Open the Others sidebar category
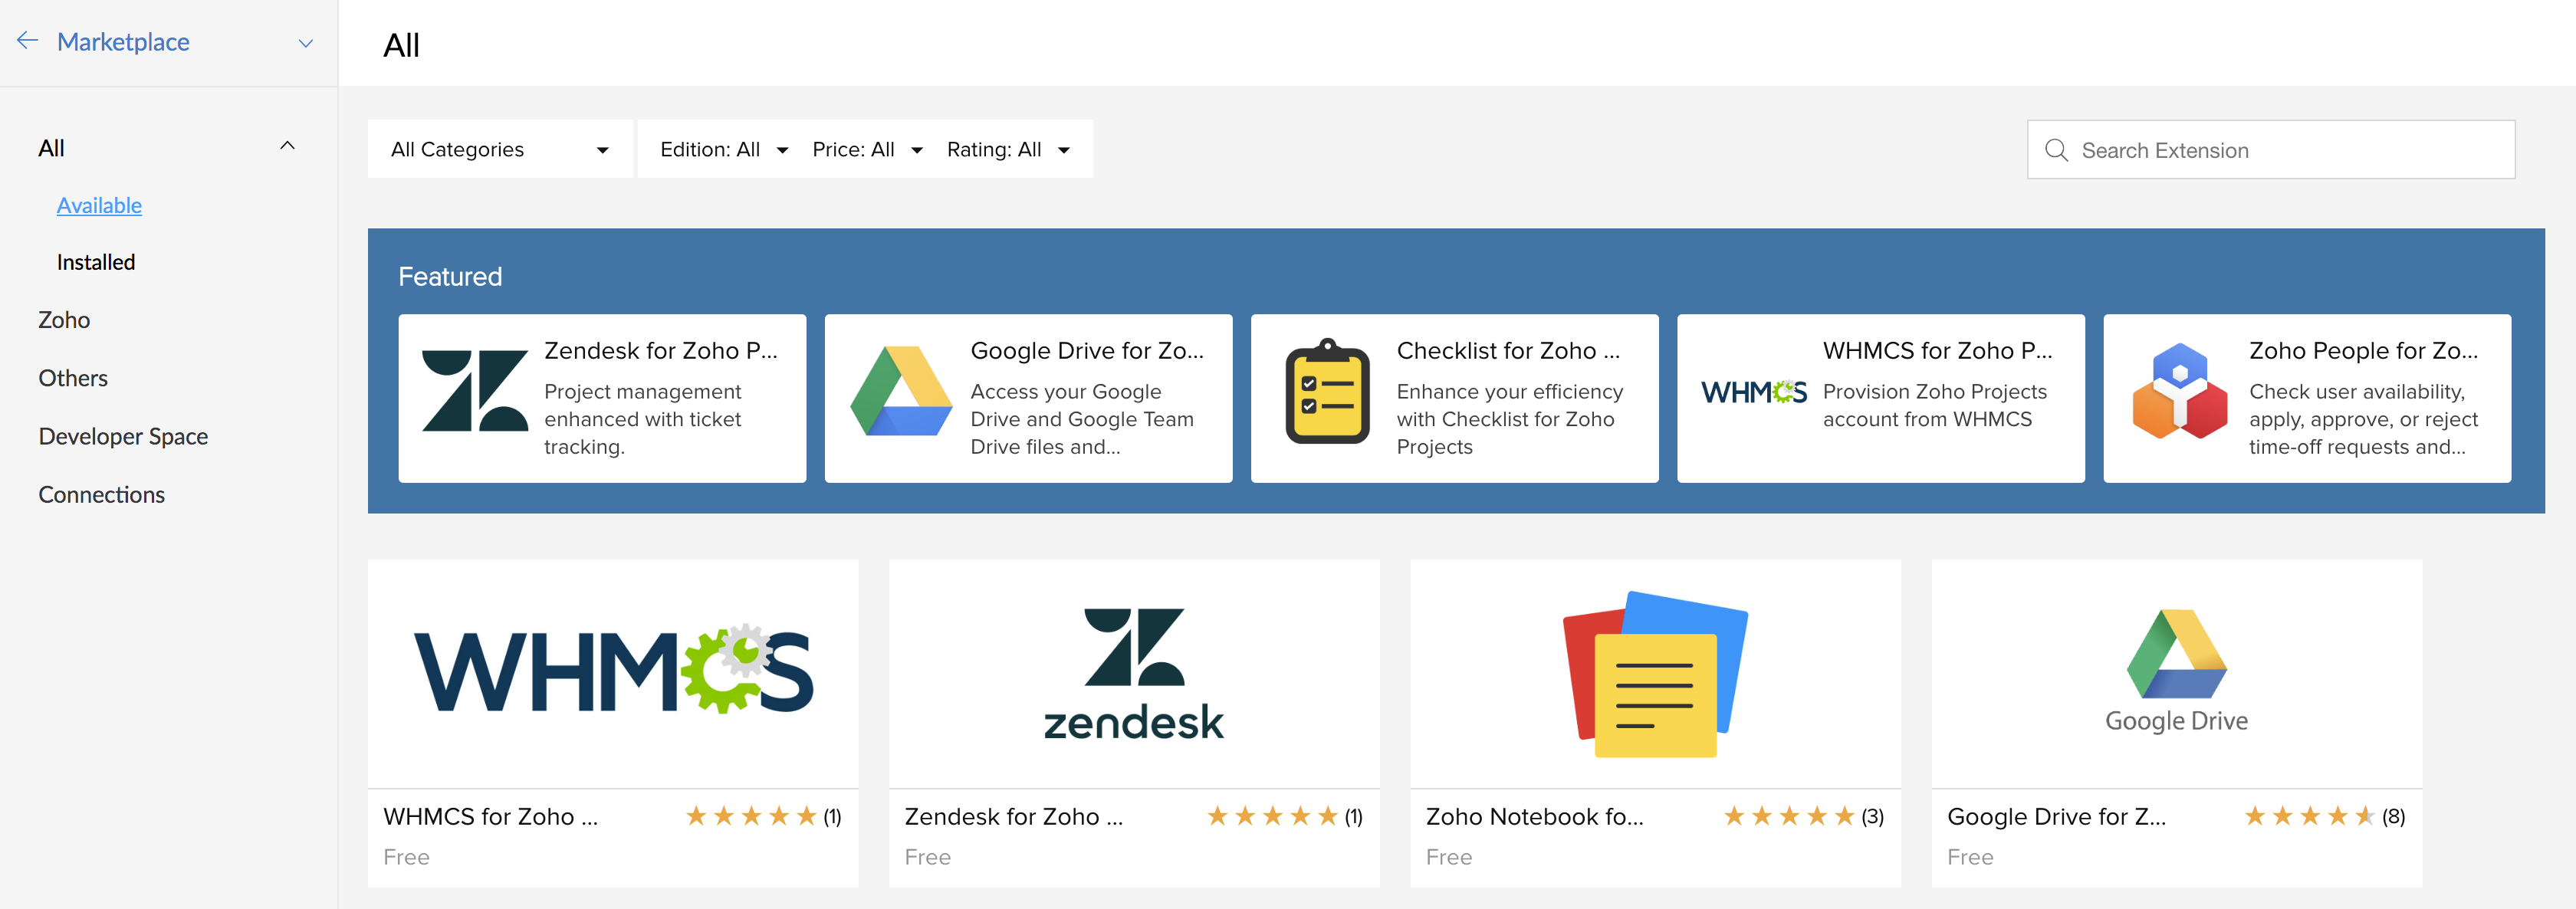Image resolution: width=2576 pixels, height=909 pixels. (x=73, y=378)
